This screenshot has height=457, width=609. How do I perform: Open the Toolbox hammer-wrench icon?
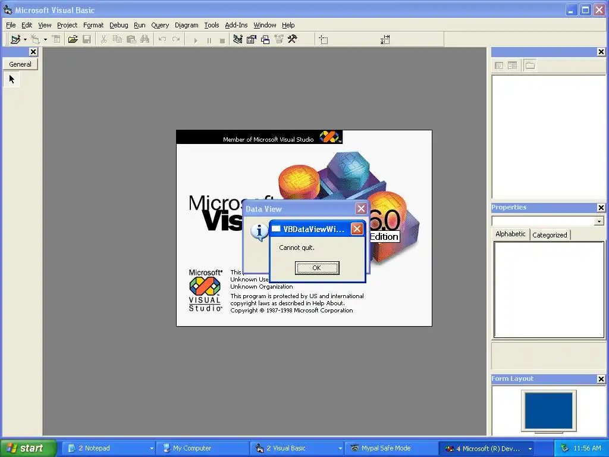click(x=293, y=39)
